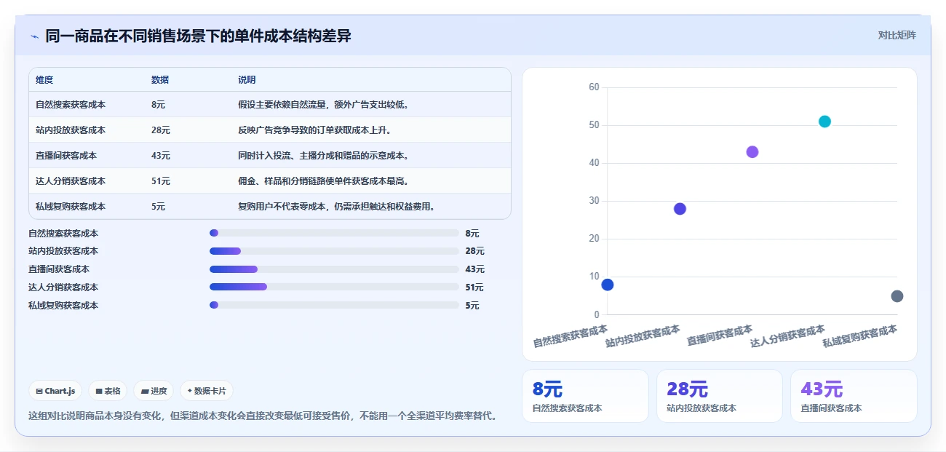Image resolution: width=946 pixels, height=452 pixels.
Task: Open the 8元 自然搜索获客成本 data card
Action: pos(585,396)
